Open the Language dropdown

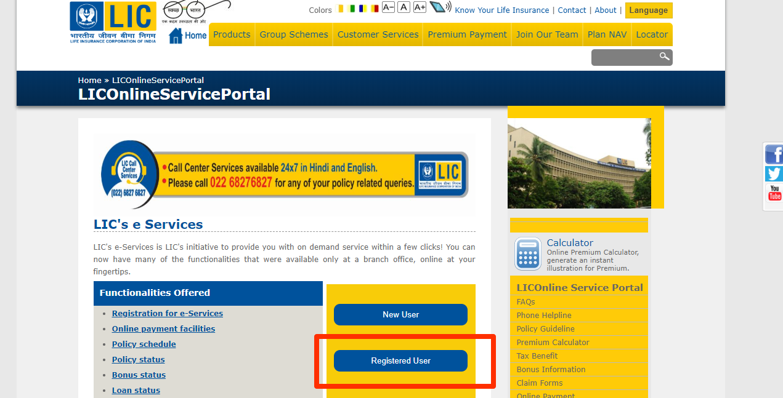pos(649,10)
